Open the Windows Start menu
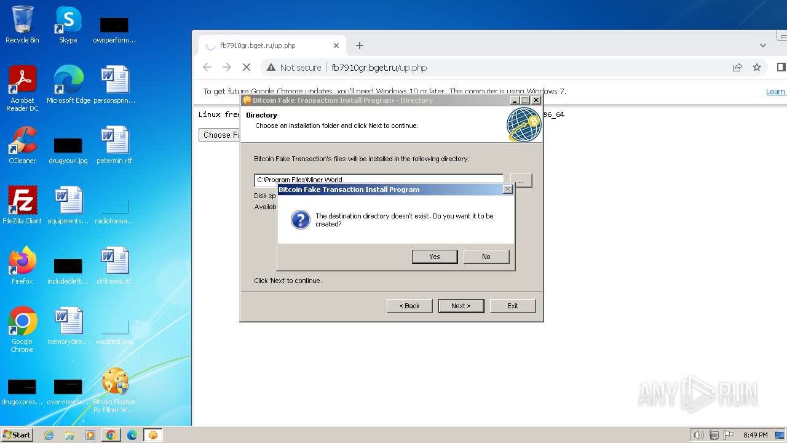The height and width of the screenshot is (443, 787). coord(17,434)
